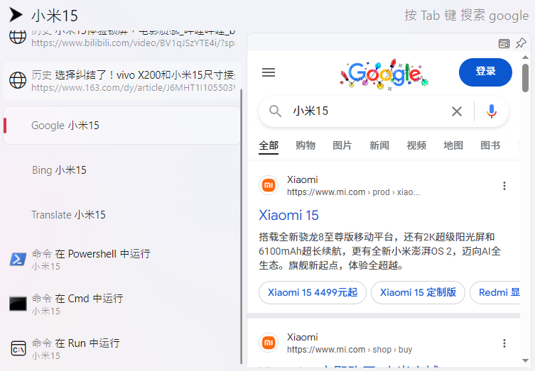535x371 pixels.
Task: Click the results list scrollbar
Action: (x=242, y=226)
